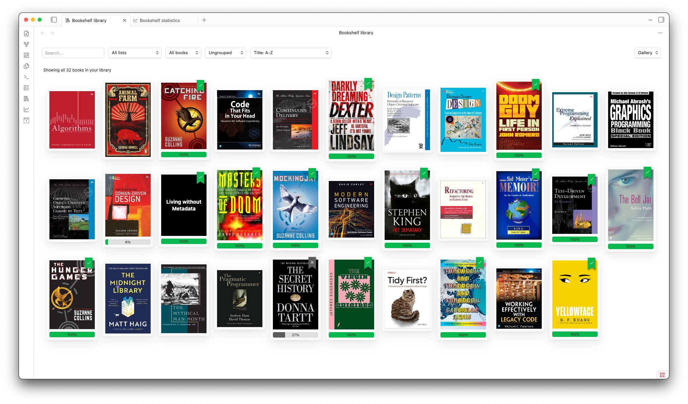Open the Design Patterns book cover
This screenshot has height=404, width=688.
tap(407, 120)
